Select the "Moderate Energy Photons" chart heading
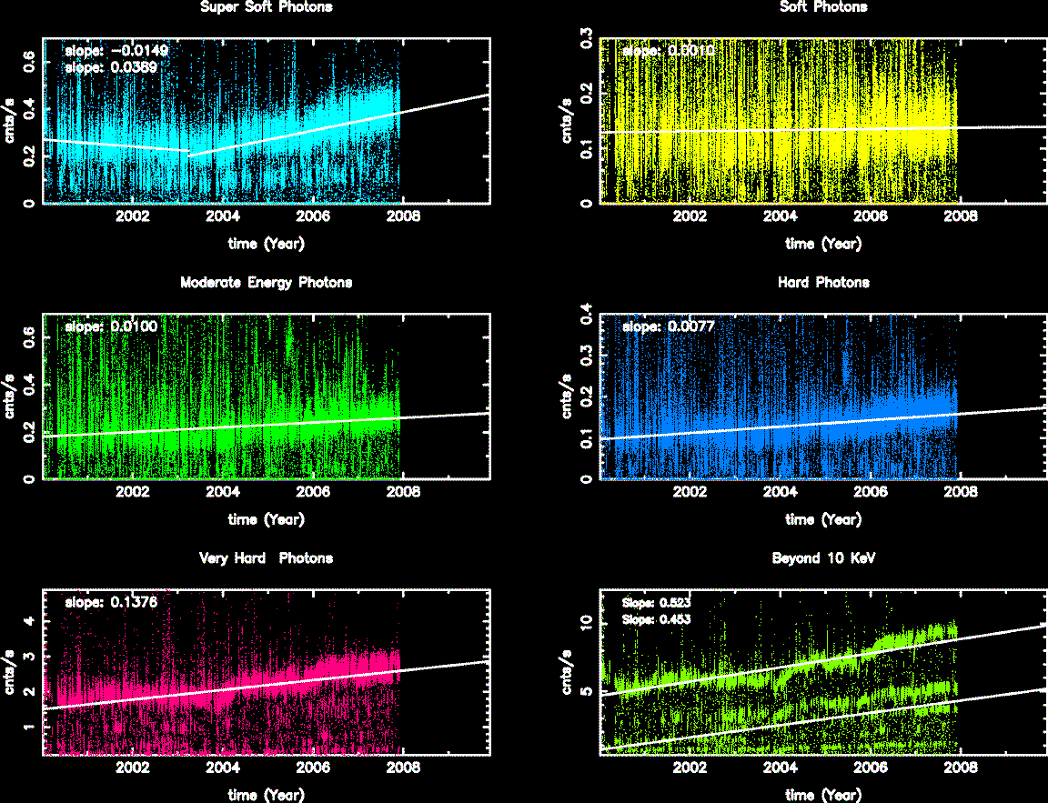This screenshot has width=1048, height=803. click(x=266, y=283)
